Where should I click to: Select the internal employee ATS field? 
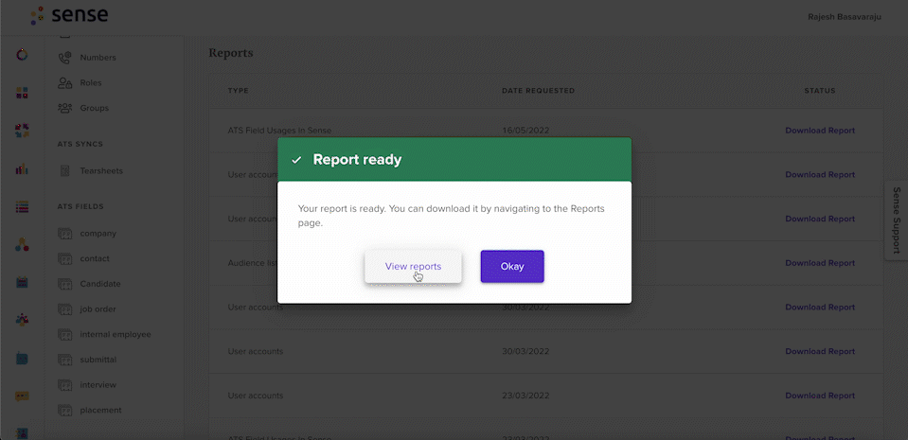pyautogui.click(x=116, y=335)
